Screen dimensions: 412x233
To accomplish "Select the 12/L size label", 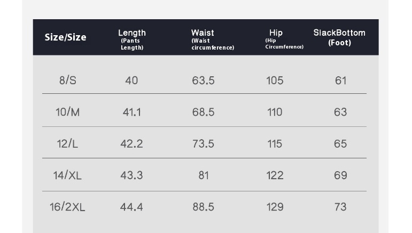I will tap(67, 143).
